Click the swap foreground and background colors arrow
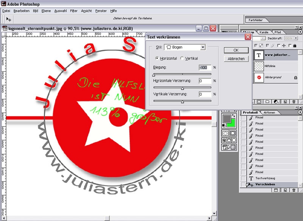 point(234,116)
